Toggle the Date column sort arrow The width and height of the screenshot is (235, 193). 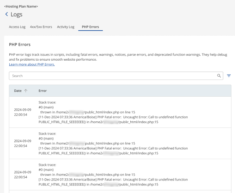pos(26,91)
